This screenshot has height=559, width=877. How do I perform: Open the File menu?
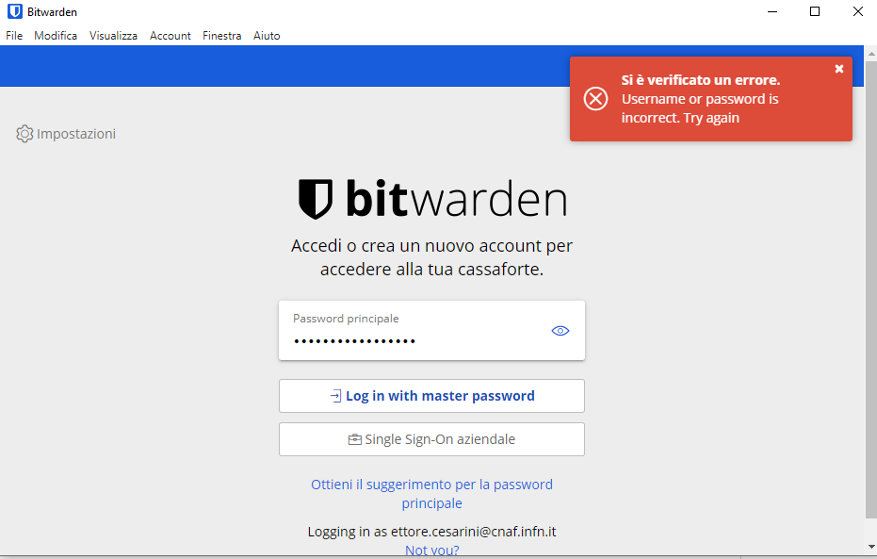tap(14, 35)
